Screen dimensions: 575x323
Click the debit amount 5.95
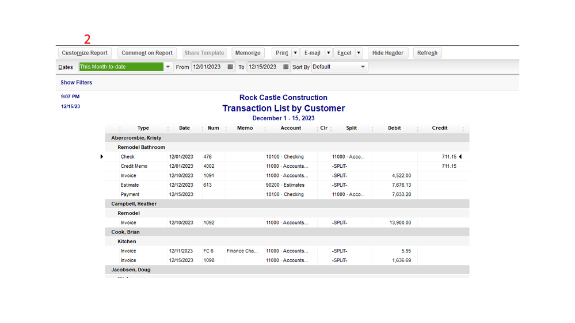(x=406, y=251)
